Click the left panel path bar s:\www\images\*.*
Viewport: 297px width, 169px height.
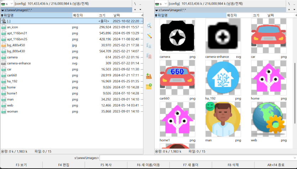coord(66,10)
